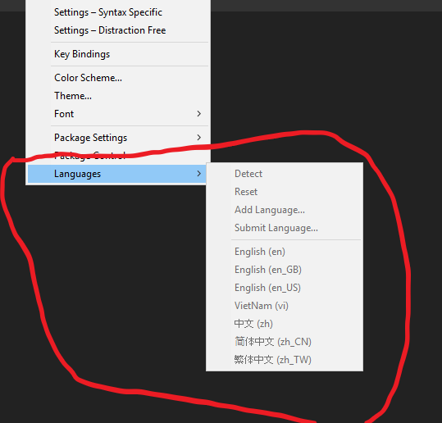Select the English (en) language

[x=285, y=252]
